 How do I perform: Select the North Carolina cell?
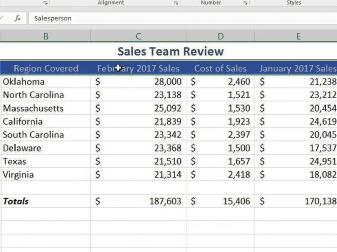pos(46,95)
